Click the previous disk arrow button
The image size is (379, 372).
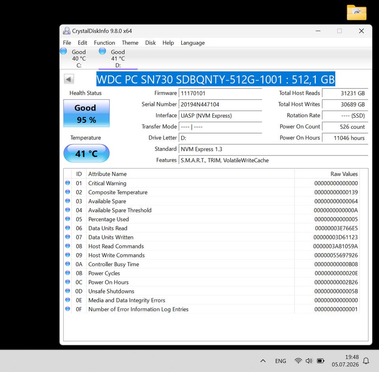point(69,79)
